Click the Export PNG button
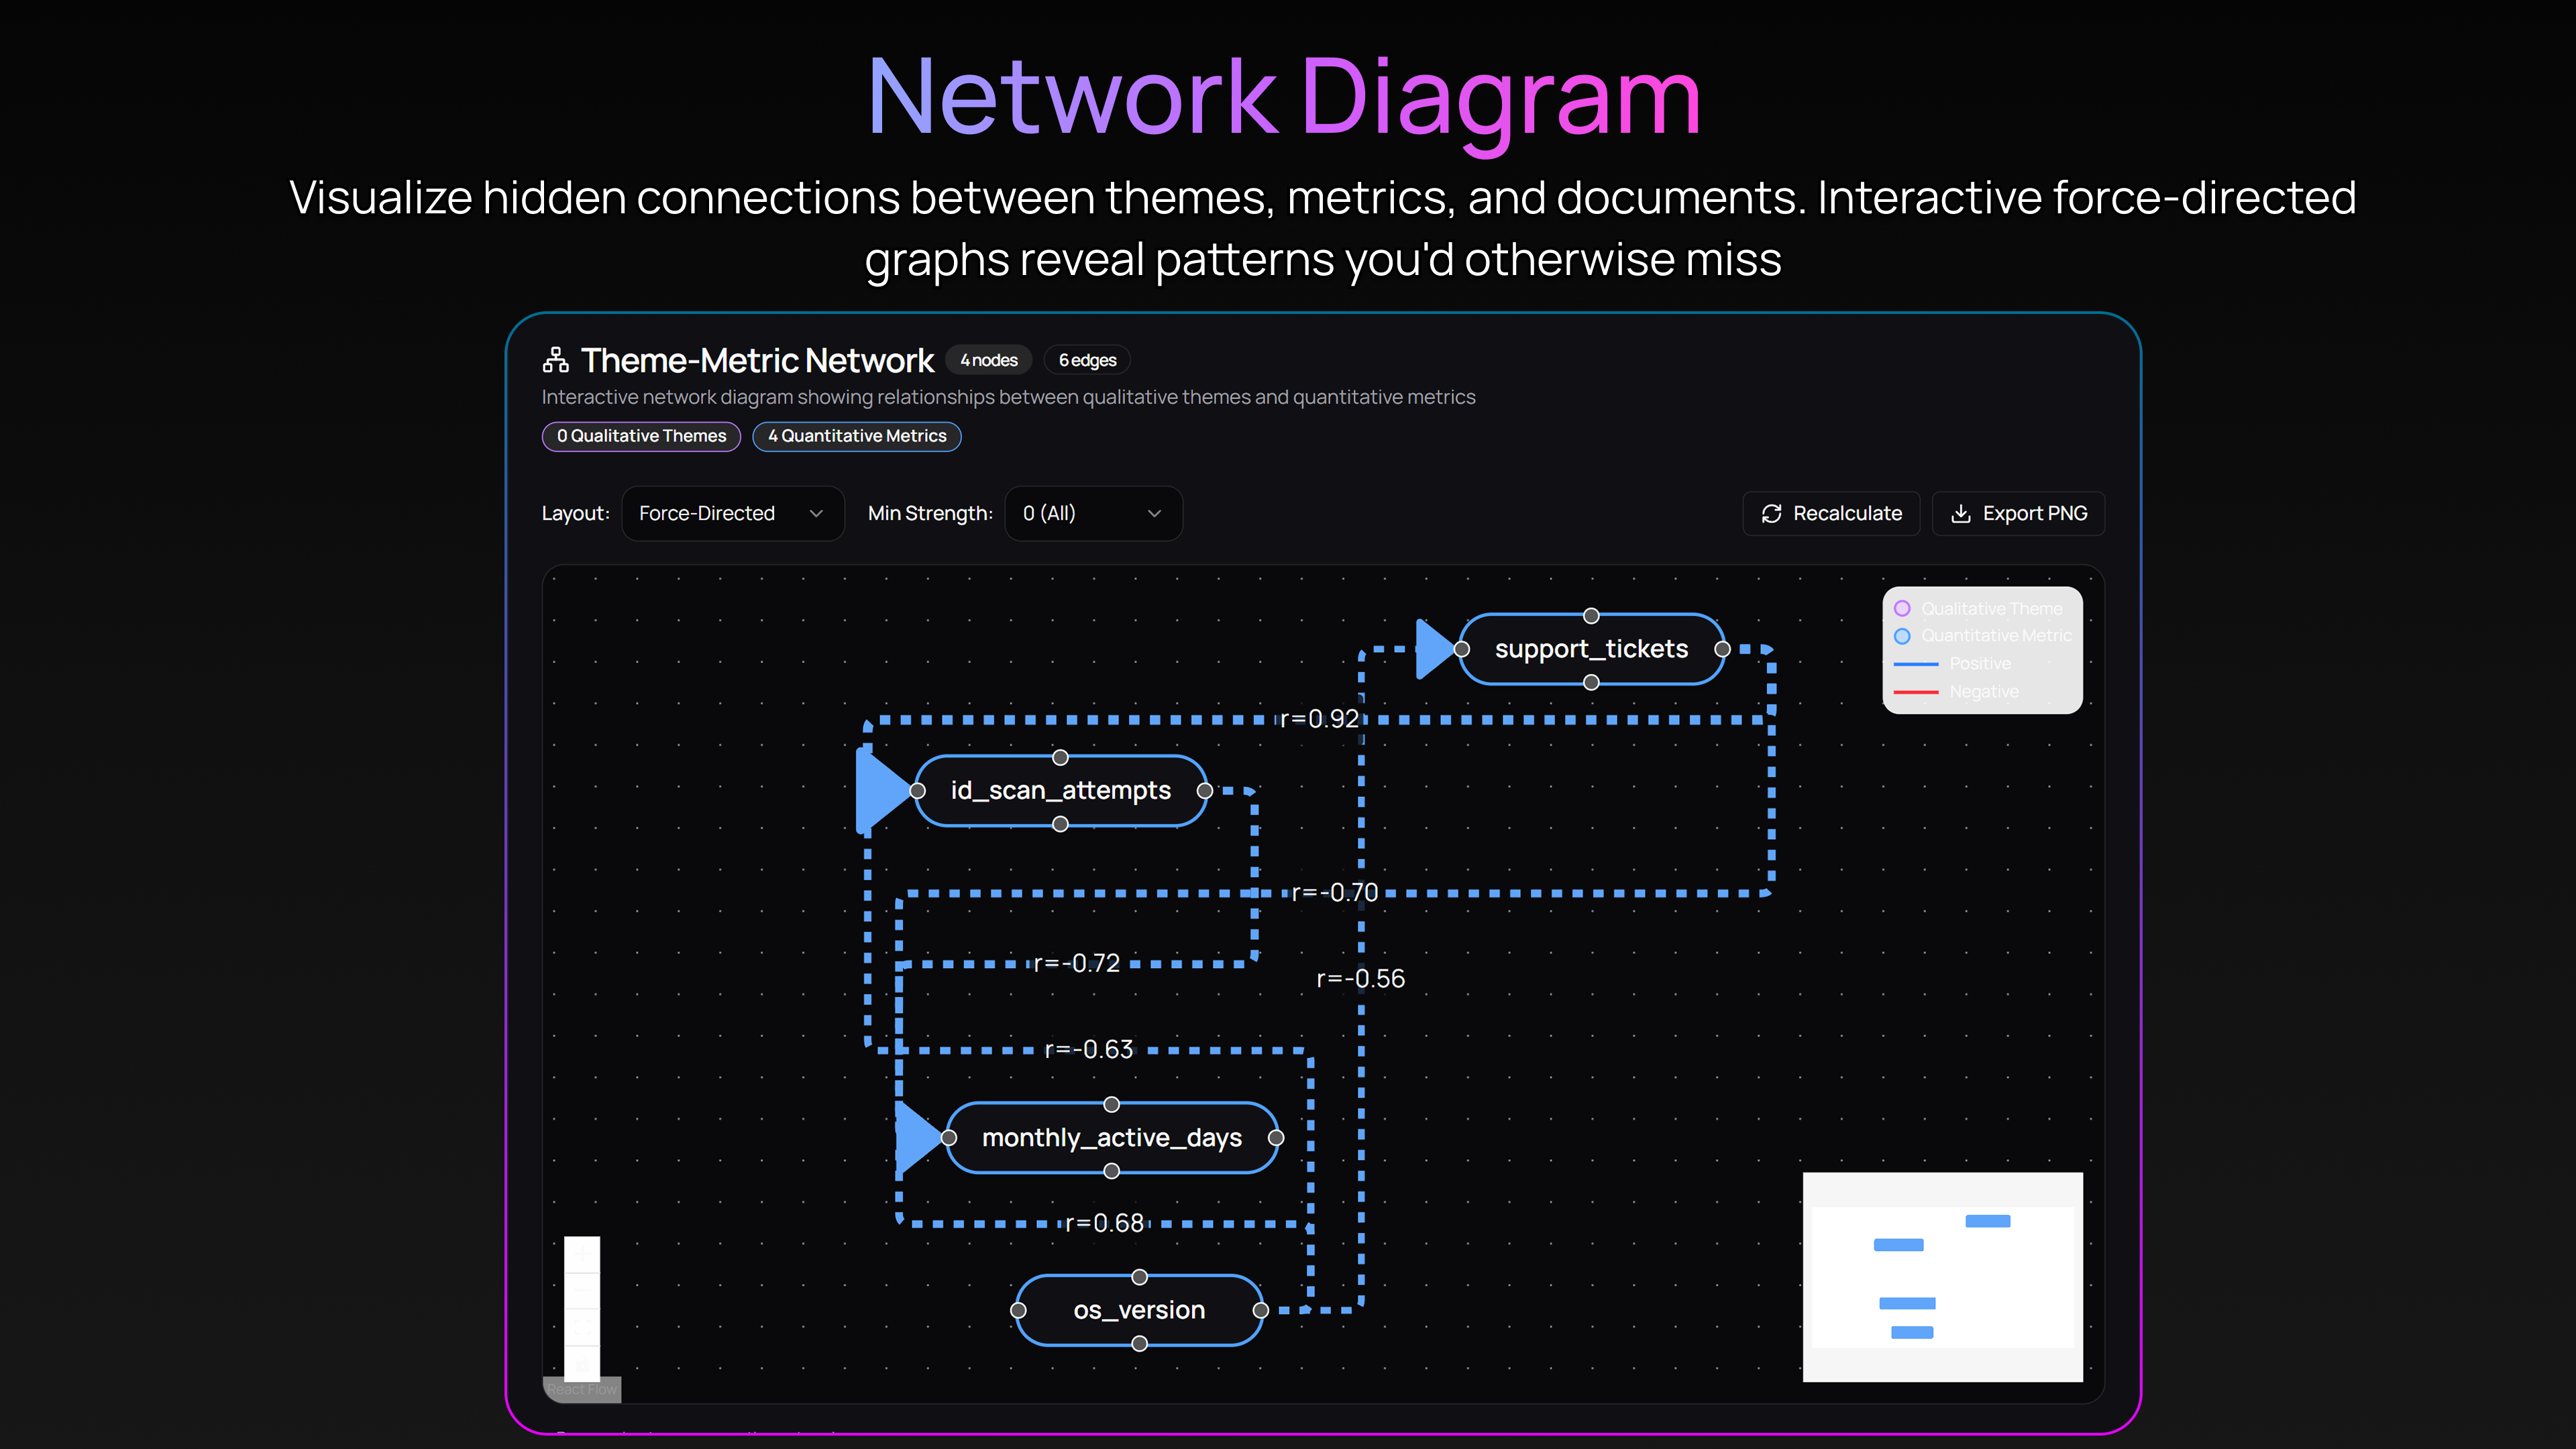This screenshot has height=1449, width=2576. tap(2018, 513)
